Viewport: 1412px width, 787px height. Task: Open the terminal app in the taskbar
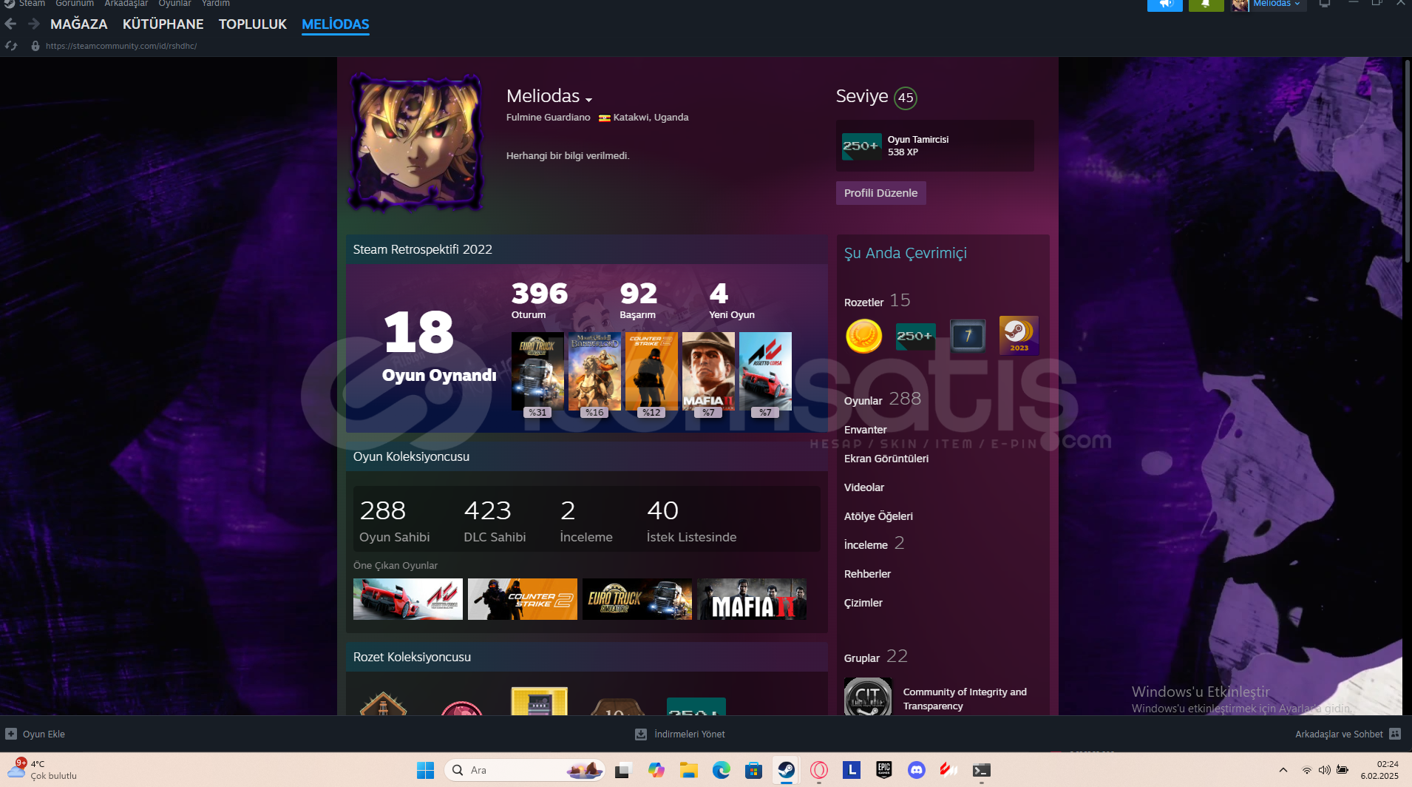click(982, 770)
